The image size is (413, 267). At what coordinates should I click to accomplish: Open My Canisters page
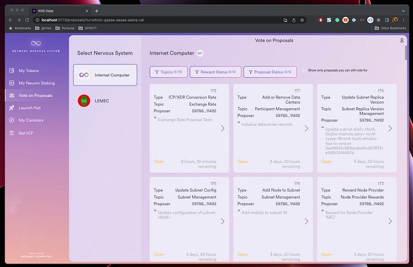click(x=26, y=120)
